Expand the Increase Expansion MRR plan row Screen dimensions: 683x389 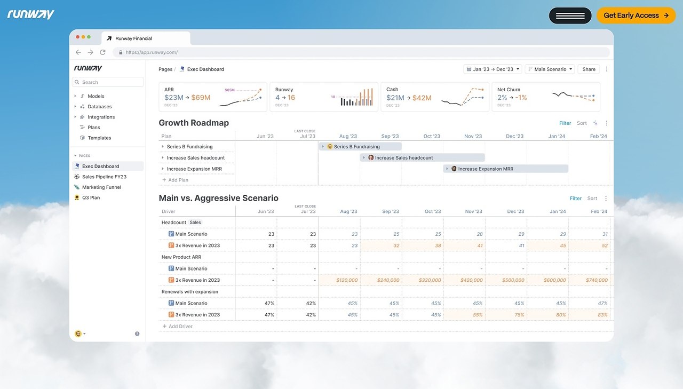click(163, 169)
